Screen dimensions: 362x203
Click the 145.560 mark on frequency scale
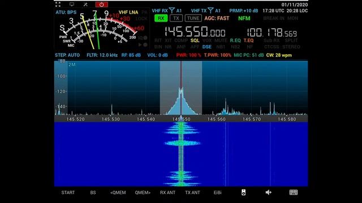click(x=216, y=119)
